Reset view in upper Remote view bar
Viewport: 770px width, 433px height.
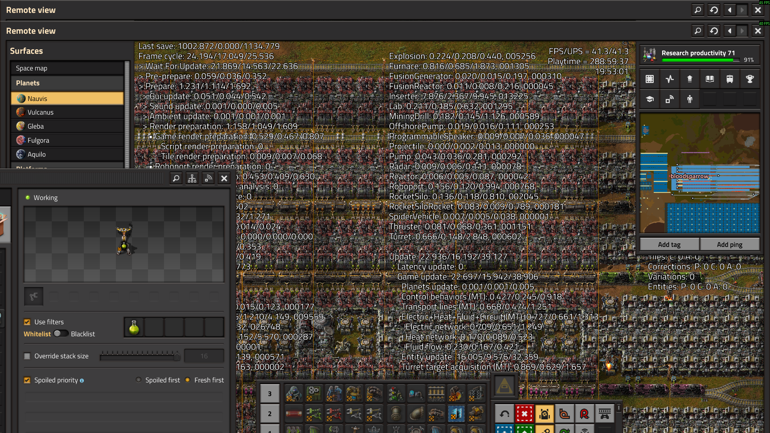714,10
